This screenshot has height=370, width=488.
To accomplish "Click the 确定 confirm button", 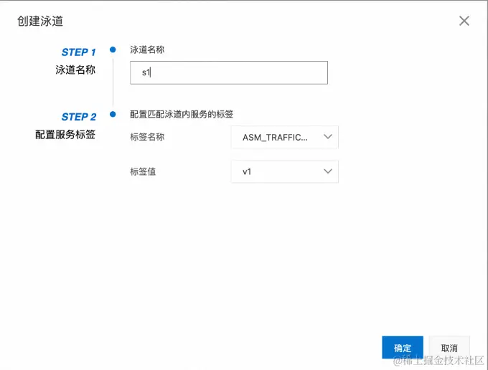I will (x=403, y=348).
